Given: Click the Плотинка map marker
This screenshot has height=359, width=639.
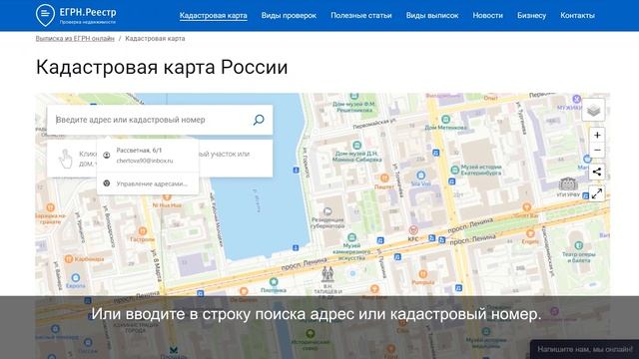Looking at the screenshot, I should pos(274,281).
